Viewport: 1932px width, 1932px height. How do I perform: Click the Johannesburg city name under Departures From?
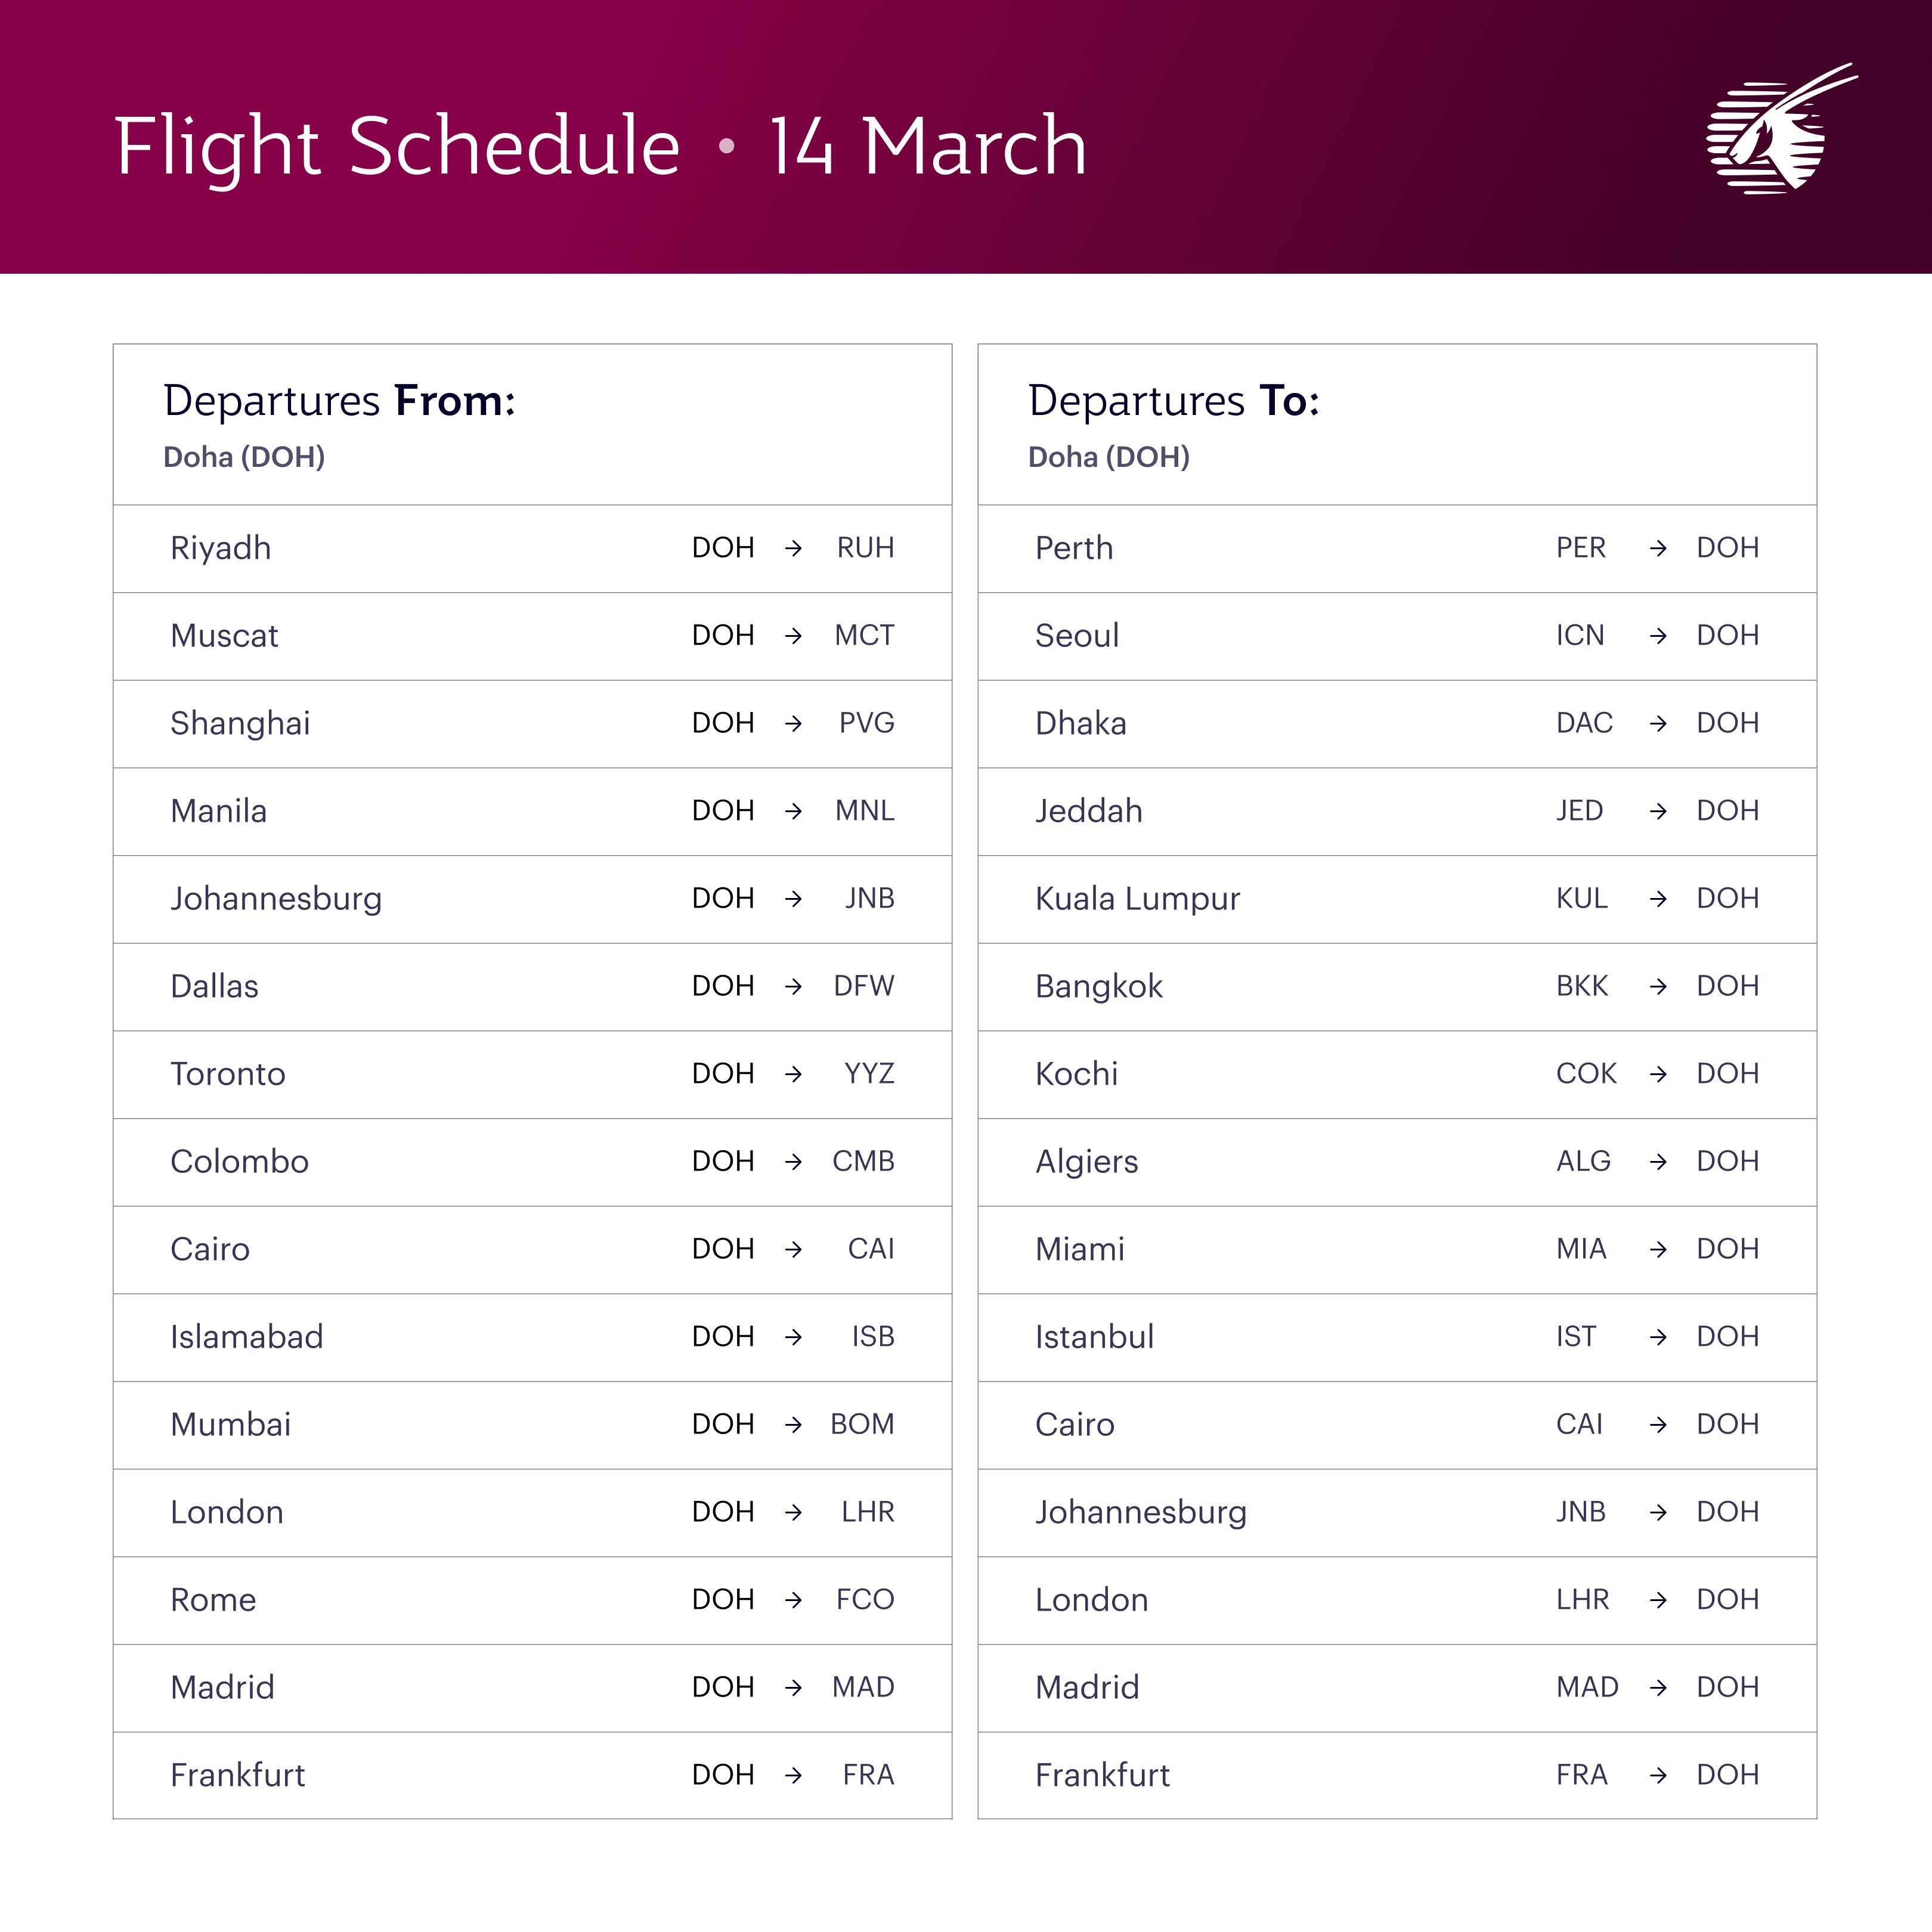pos(276,899)
